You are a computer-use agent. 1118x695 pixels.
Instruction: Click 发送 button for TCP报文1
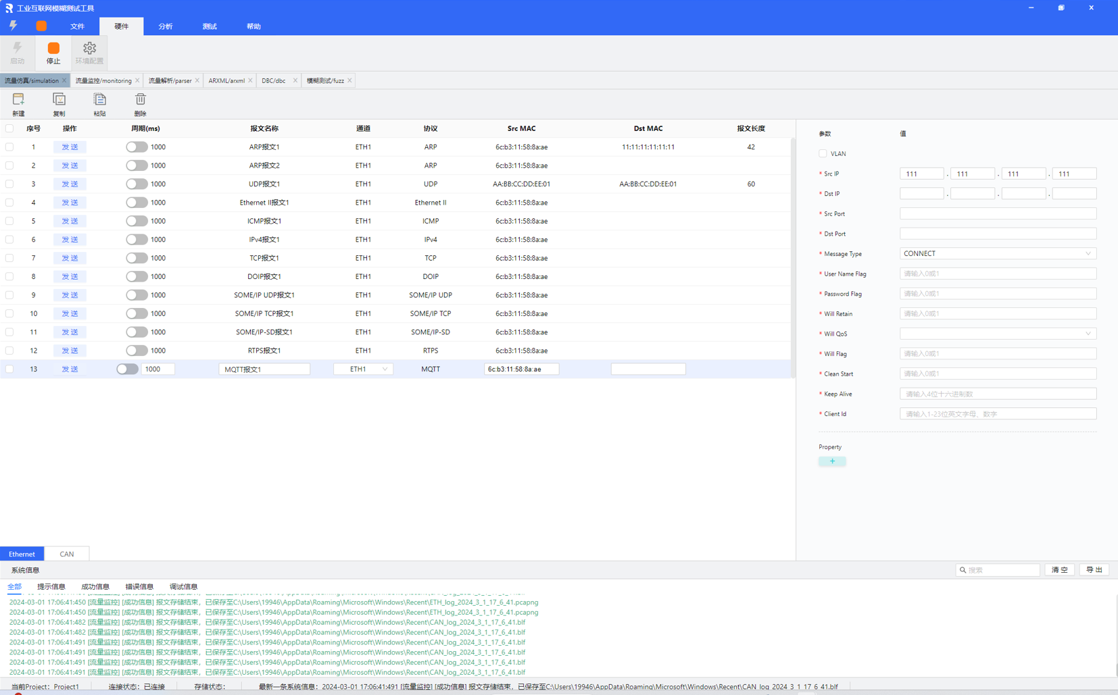coord(70,258)
